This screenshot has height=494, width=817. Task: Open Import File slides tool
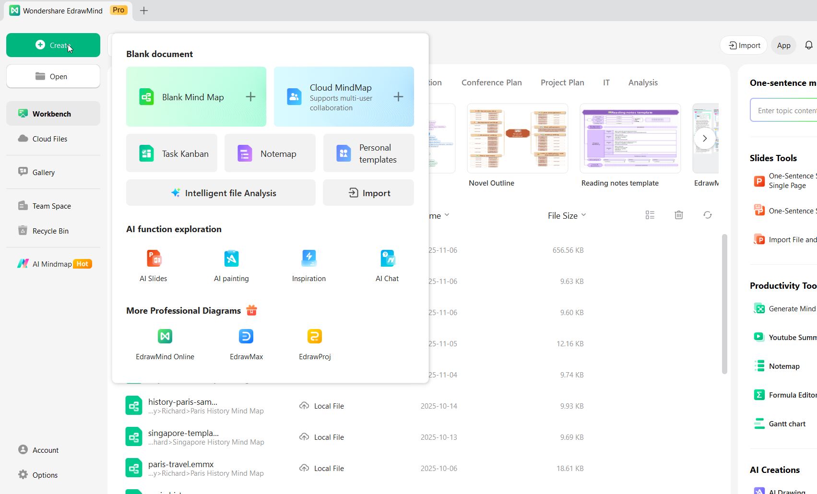(785, 239)
